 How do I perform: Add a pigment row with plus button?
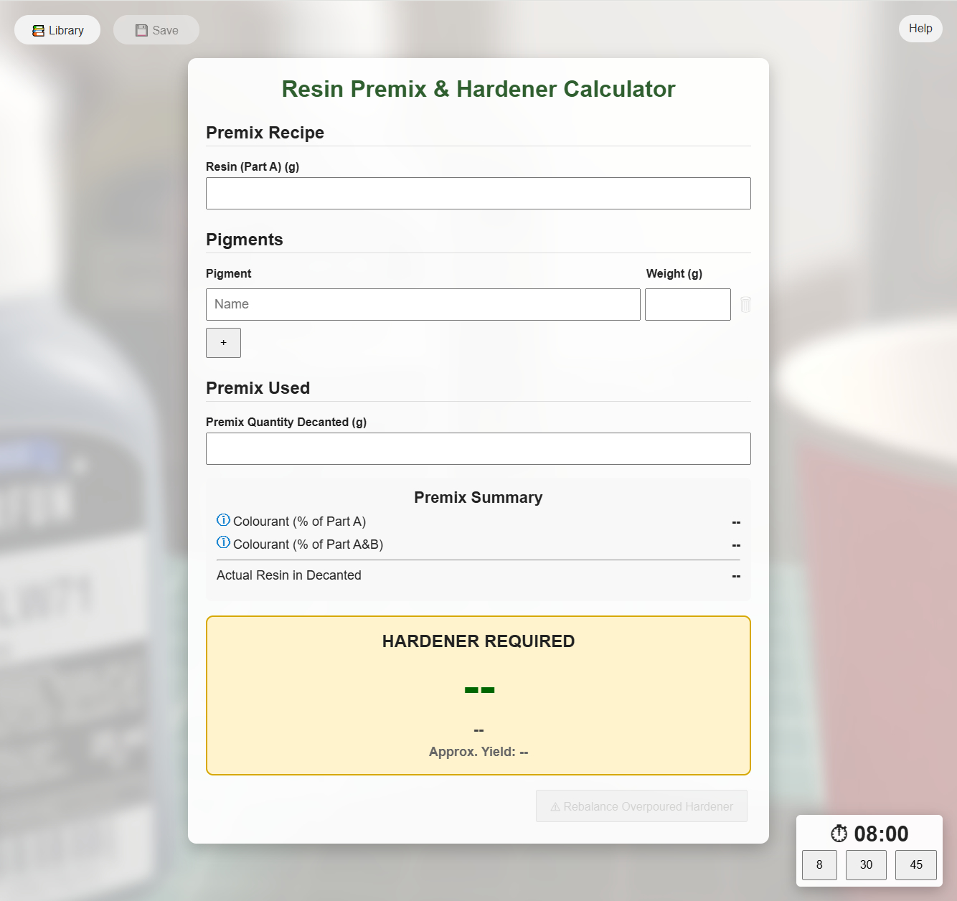tap(223, 343)
